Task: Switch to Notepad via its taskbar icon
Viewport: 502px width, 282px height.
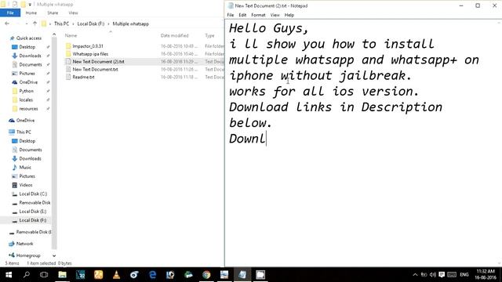Action: point(242,275)
